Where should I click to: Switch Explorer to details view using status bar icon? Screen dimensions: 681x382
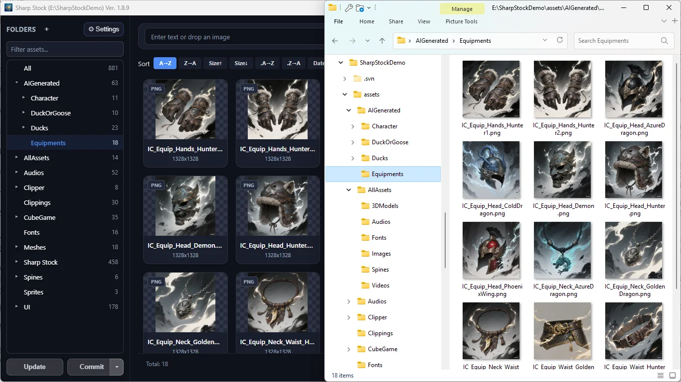660,376
